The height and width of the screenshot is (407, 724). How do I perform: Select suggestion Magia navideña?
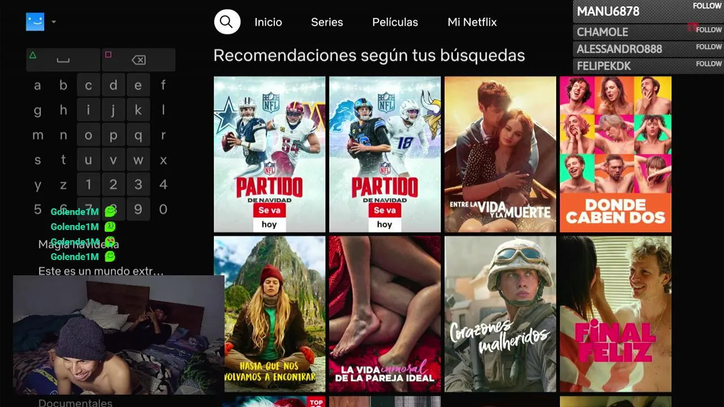point(79,244)
